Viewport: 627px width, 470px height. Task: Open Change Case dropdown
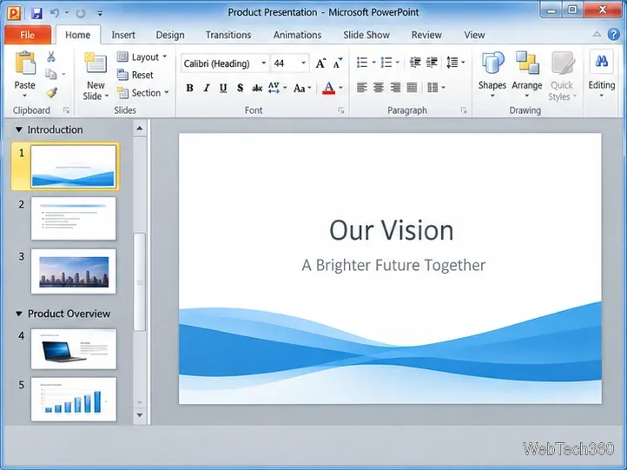click(x=302, y=88)
